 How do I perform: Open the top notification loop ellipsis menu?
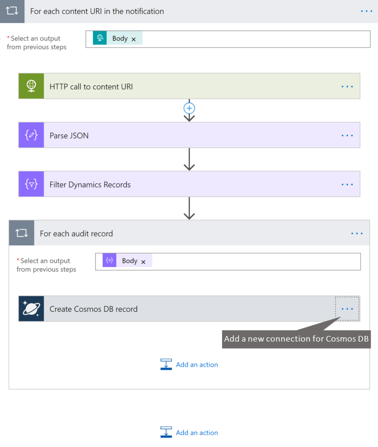tap(366, 11)
